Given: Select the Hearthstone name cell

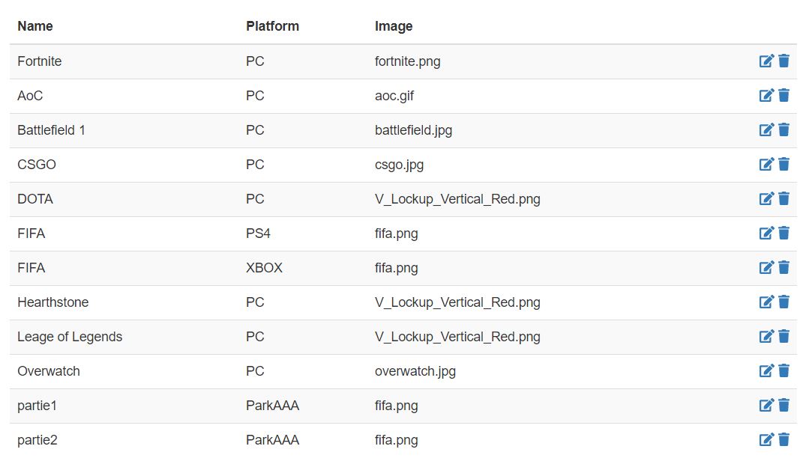Looking at the screenshot, I should point(53,302).
